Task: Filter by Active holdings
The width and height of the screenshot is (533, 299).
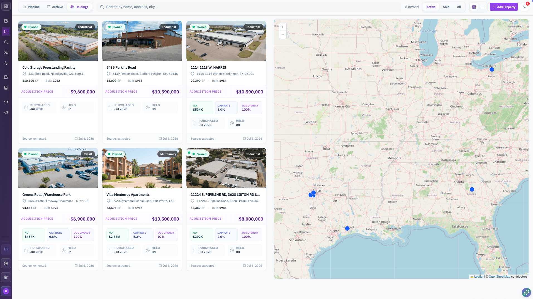Action: click(x=431, y=7)
